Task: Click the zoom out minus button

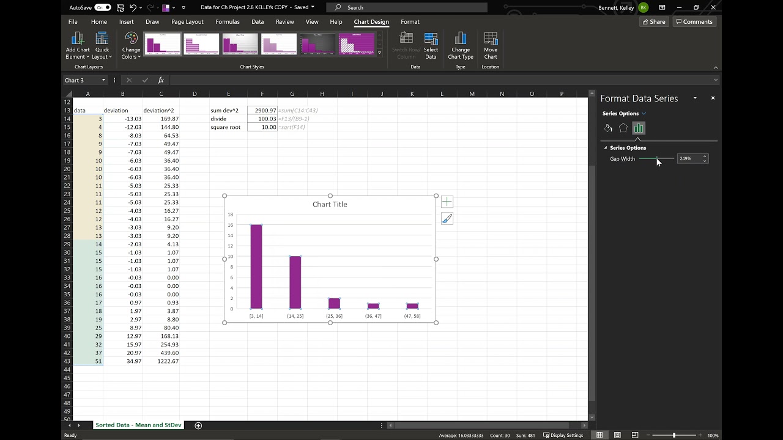Action: click(x=648, y=435)
